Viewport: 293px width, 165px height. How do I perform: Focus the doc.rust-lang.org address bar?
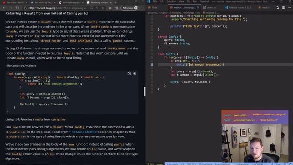(58, 8)
